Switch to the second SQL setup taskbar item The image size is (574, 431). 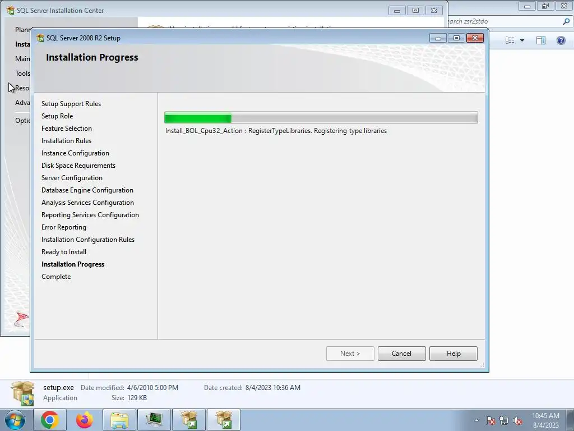(224, 420)
